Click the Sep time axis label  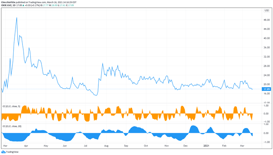(x=126, y=146)
